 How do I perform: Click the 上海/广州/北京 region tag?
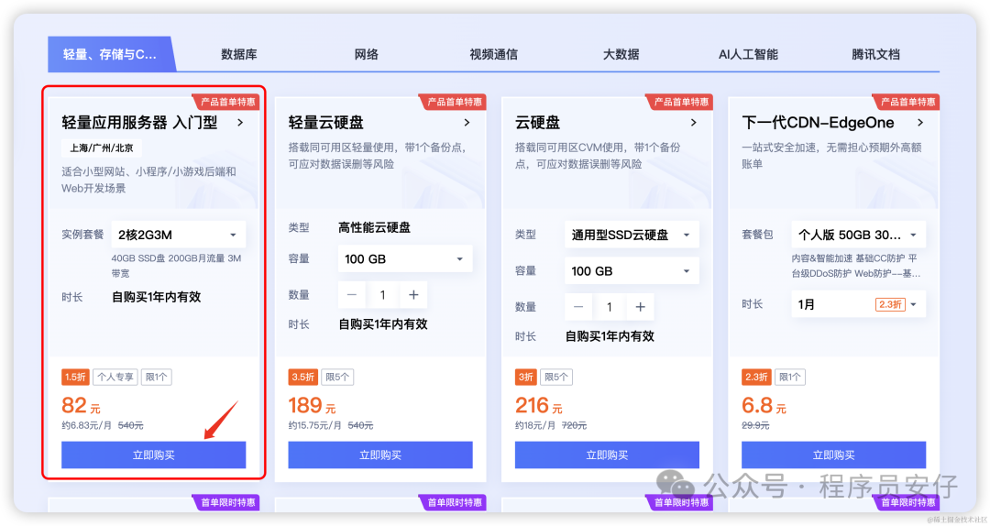pyautogui.click(x=102, y=148)
